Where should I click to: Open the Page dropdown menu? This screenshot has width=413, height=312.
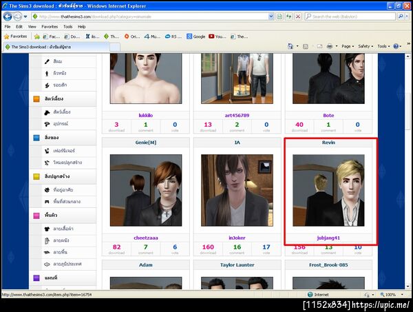tap(348, 46)
